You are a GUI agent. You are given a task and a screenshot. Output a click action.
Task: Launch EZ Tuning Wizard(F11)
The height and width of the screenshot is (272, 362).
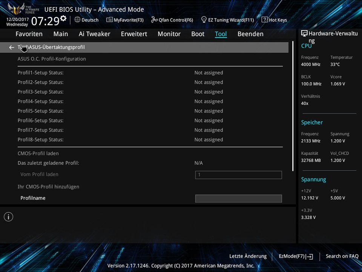pyautogui.click(x=228, y=20)
